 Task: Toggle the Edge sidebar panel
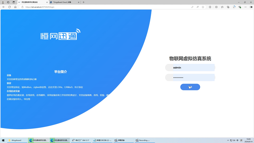coord(251,7)
